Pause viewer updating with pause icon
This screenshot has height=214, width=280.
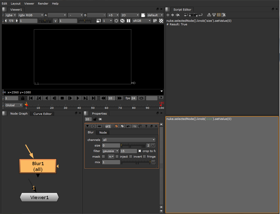128,21
